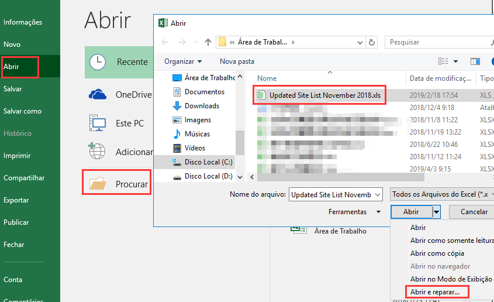The image size is (494, 302).
Task: Open Exportar in the sidebar
Action: pos(16,200)
